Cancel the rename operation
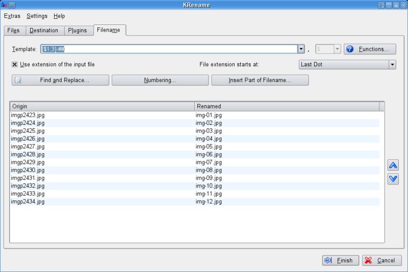 pos(381,260)
